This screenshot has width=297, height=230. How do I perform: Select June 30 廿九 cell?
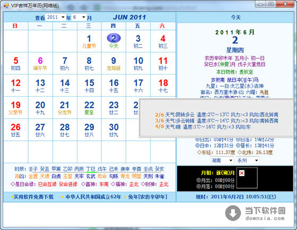click(x=113, y=130)
